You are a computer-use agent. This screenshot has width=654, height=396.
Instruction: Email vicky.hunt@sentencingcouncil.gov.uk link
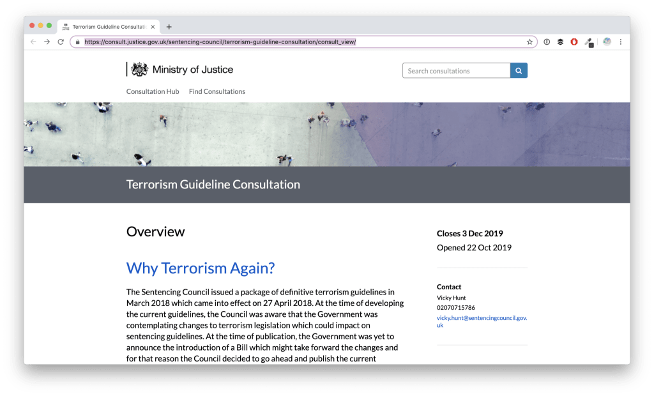tap(482, 321)
